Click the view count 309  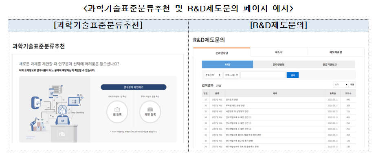tap(348, 105)
